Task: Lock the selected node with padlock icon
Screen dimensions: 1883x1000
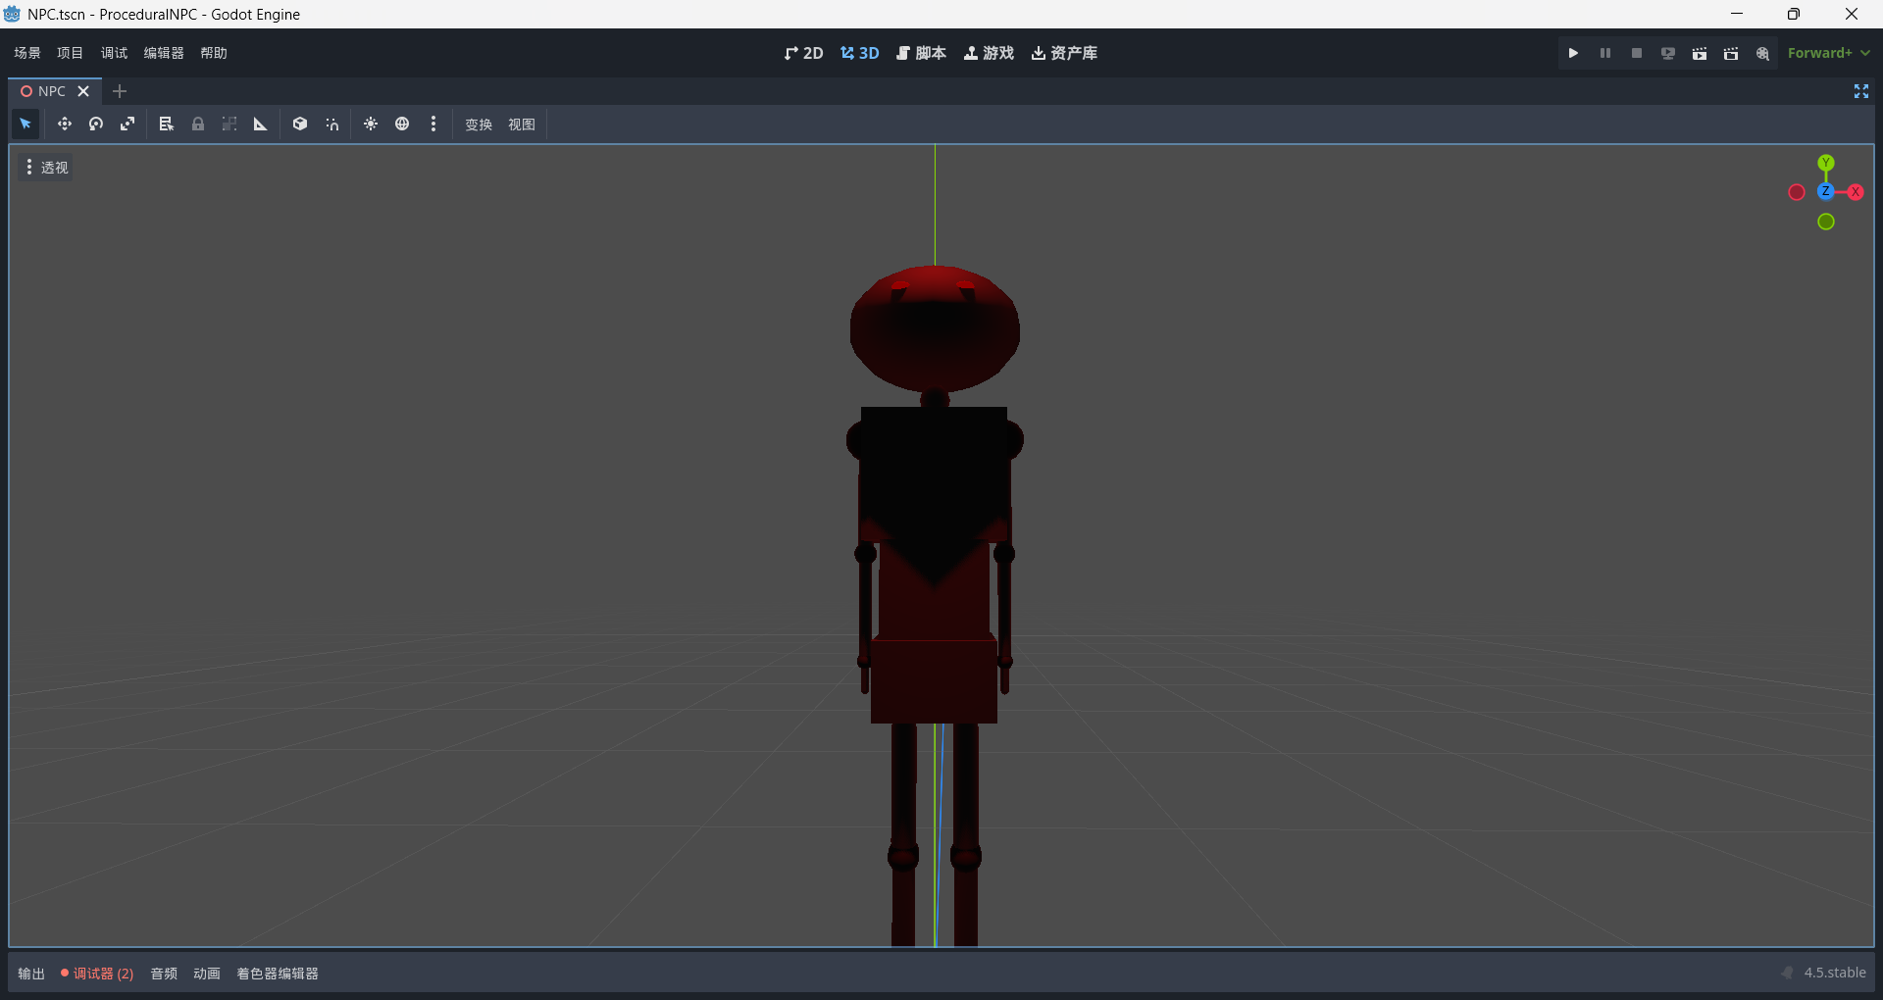Action: pos(198,125)
